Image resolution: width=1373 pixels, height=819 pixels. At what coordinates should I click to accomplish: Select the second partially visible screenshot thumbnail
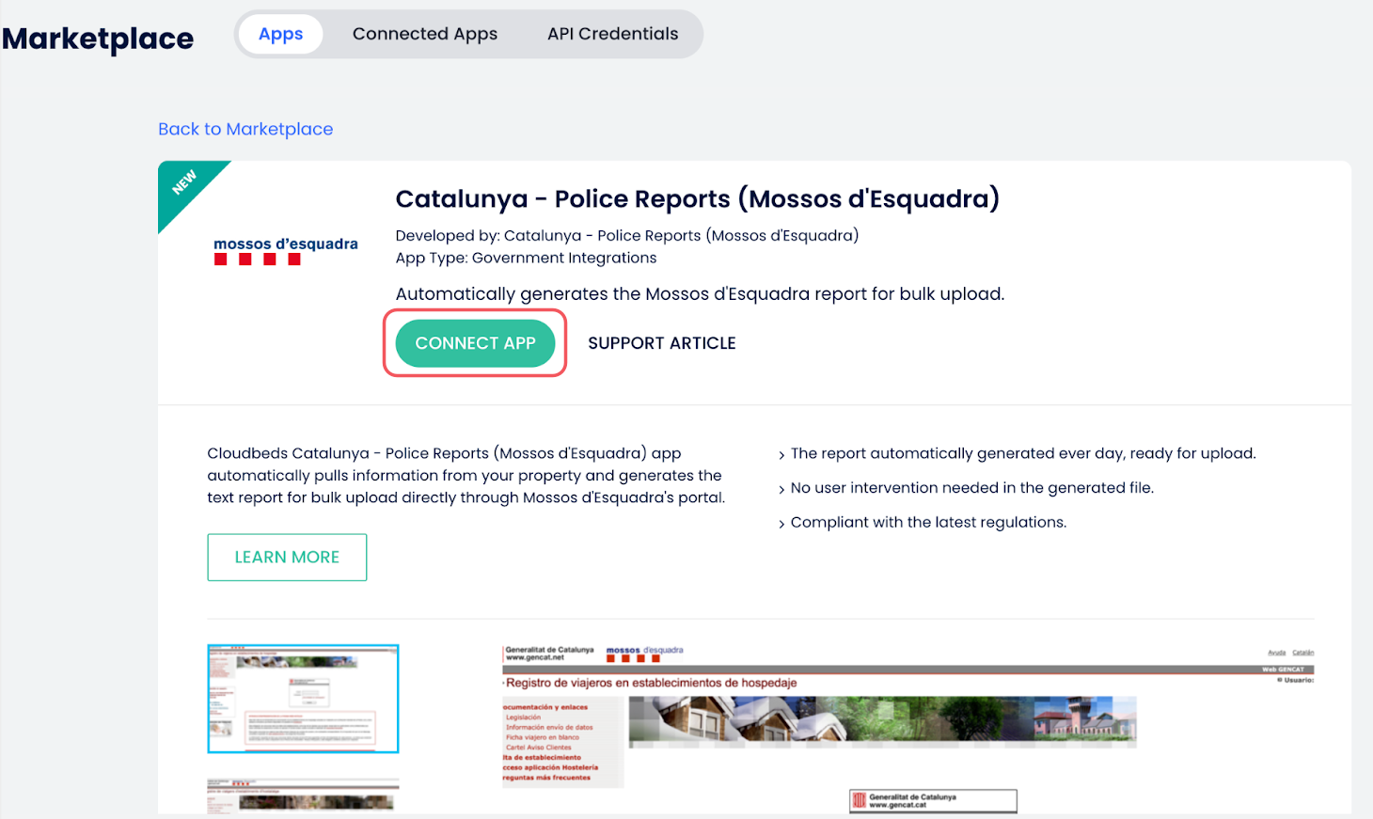[x=303, y=795]
